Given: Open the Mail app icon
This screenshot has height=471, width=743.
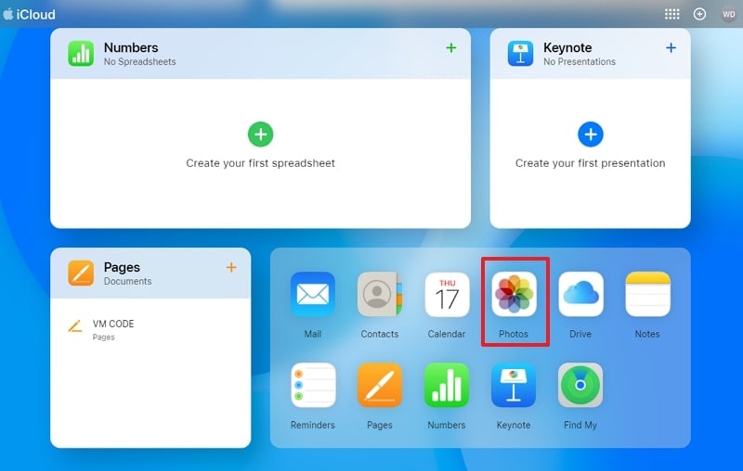Looking at the screenshot, I should [x=313, y=294].
